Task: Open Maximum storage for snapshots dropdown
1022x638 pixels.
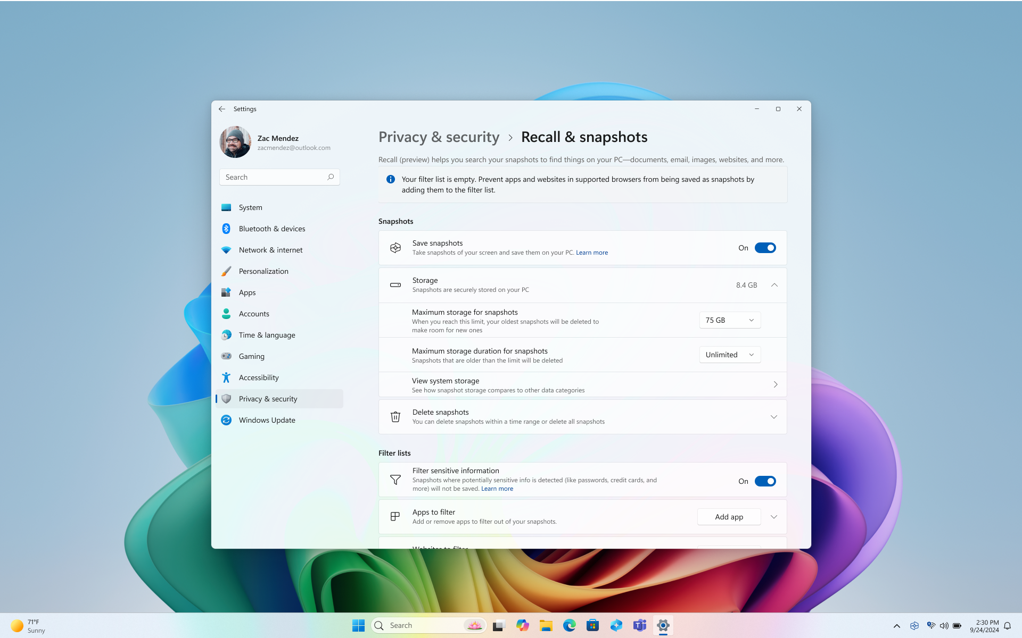Action: (x=728, y=320)
